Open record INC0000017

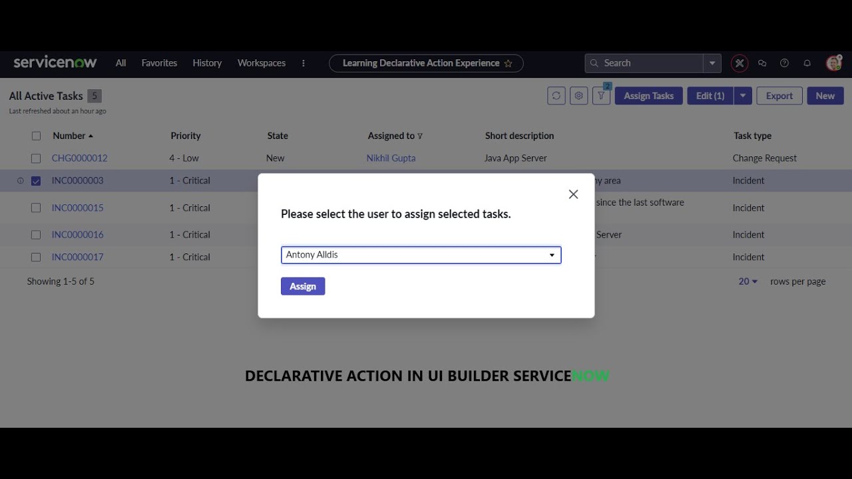click(77, 257)
